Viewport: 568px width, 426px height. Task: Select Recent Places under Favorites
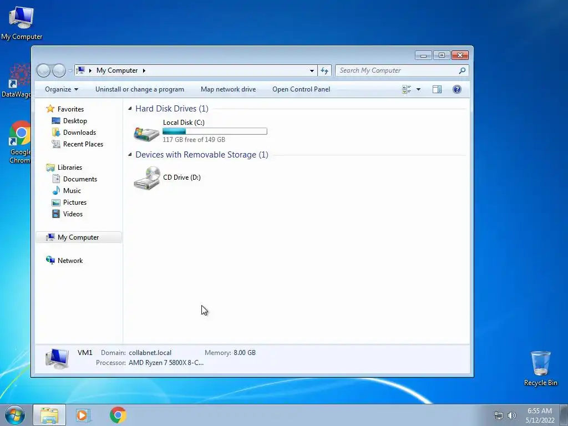pos(83,144)
